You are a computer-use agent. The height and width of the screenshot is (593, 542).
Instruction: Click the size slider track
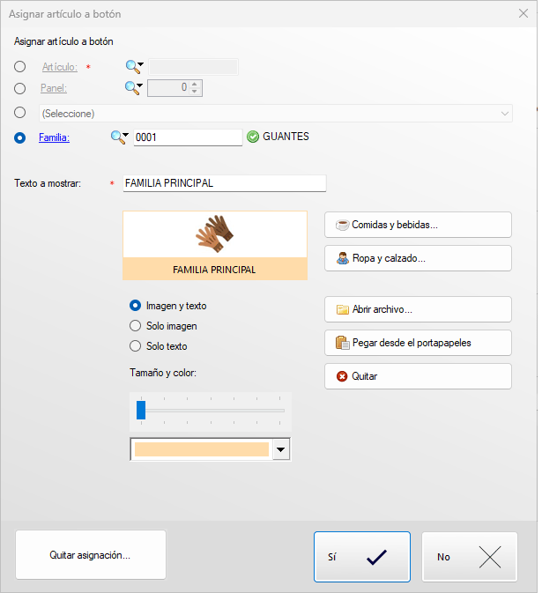[212, 410]
